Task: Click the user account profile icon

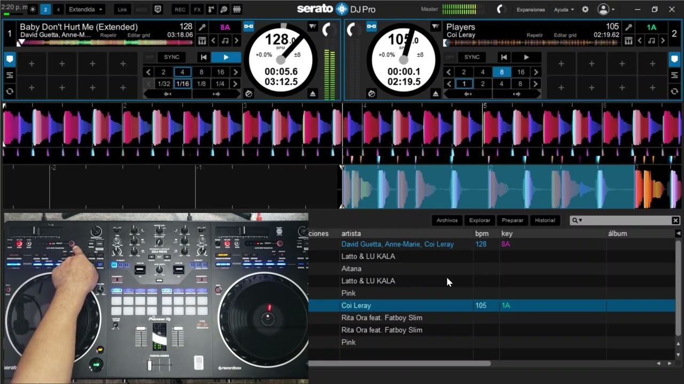Action: (603, 10)
